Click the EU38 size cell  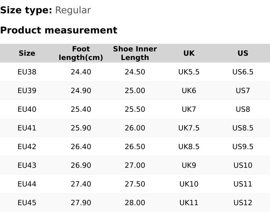[x=27, y=72]
